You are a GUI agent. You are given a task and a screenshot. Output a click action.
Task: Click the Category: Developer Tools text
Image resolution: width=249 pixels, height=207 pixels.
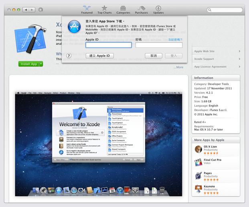pyautogui.click(x=211, y=84)
